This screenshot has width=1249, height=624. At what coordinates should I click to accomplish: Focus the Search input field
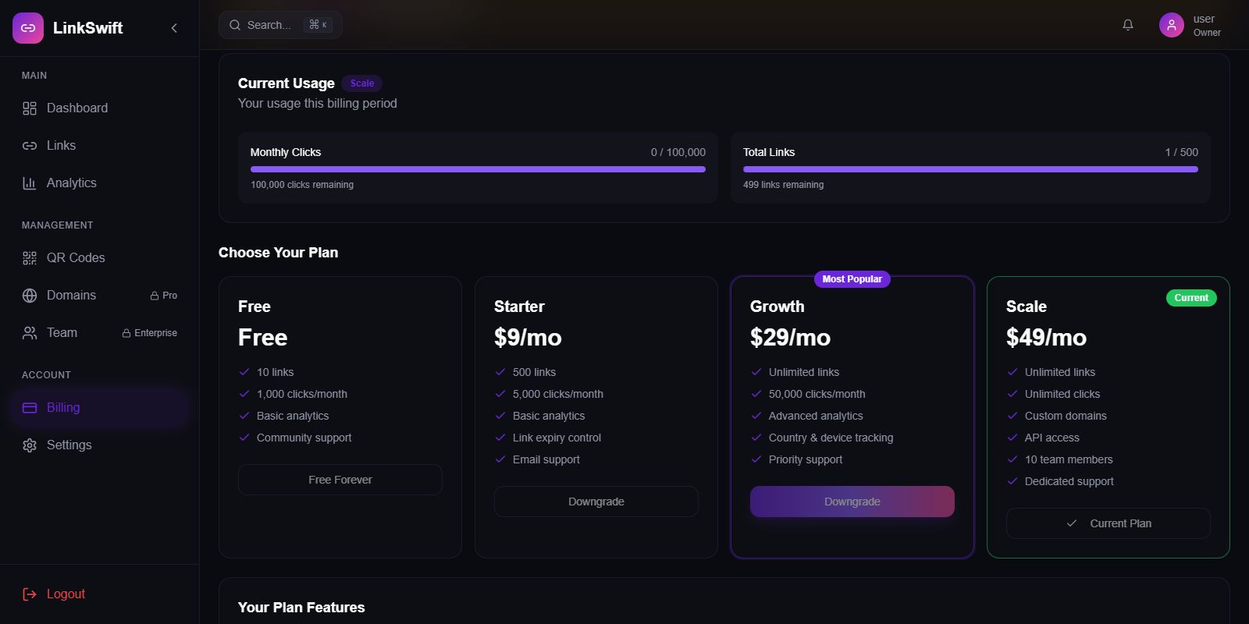pyautogui.click(x=269, y=25)
